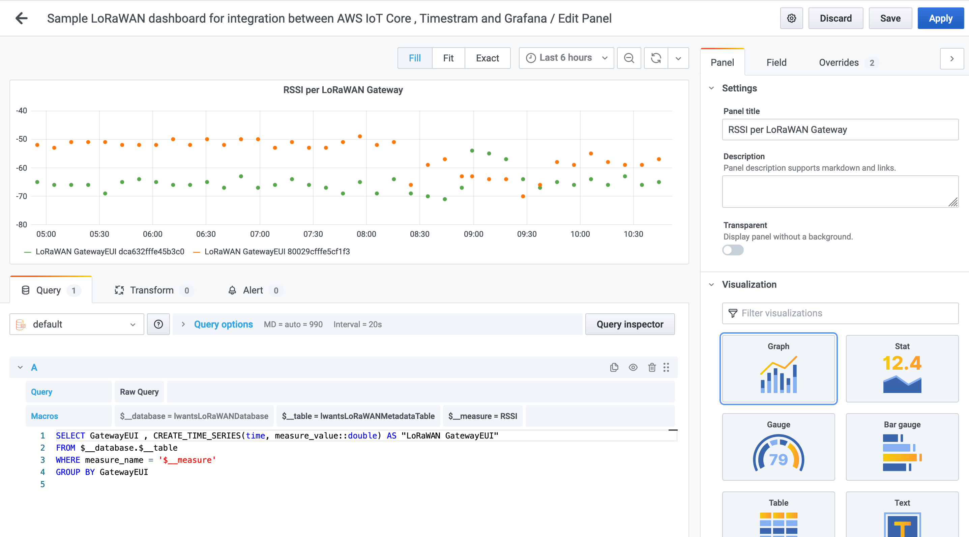Toggle query A visibility with the eye icon

pos(633,367)
